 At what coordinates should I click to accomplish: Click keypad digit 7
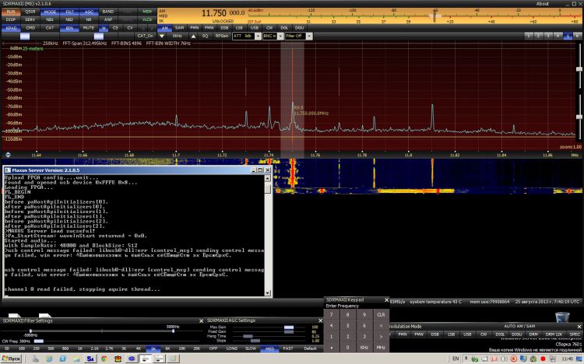click(331, 315)
